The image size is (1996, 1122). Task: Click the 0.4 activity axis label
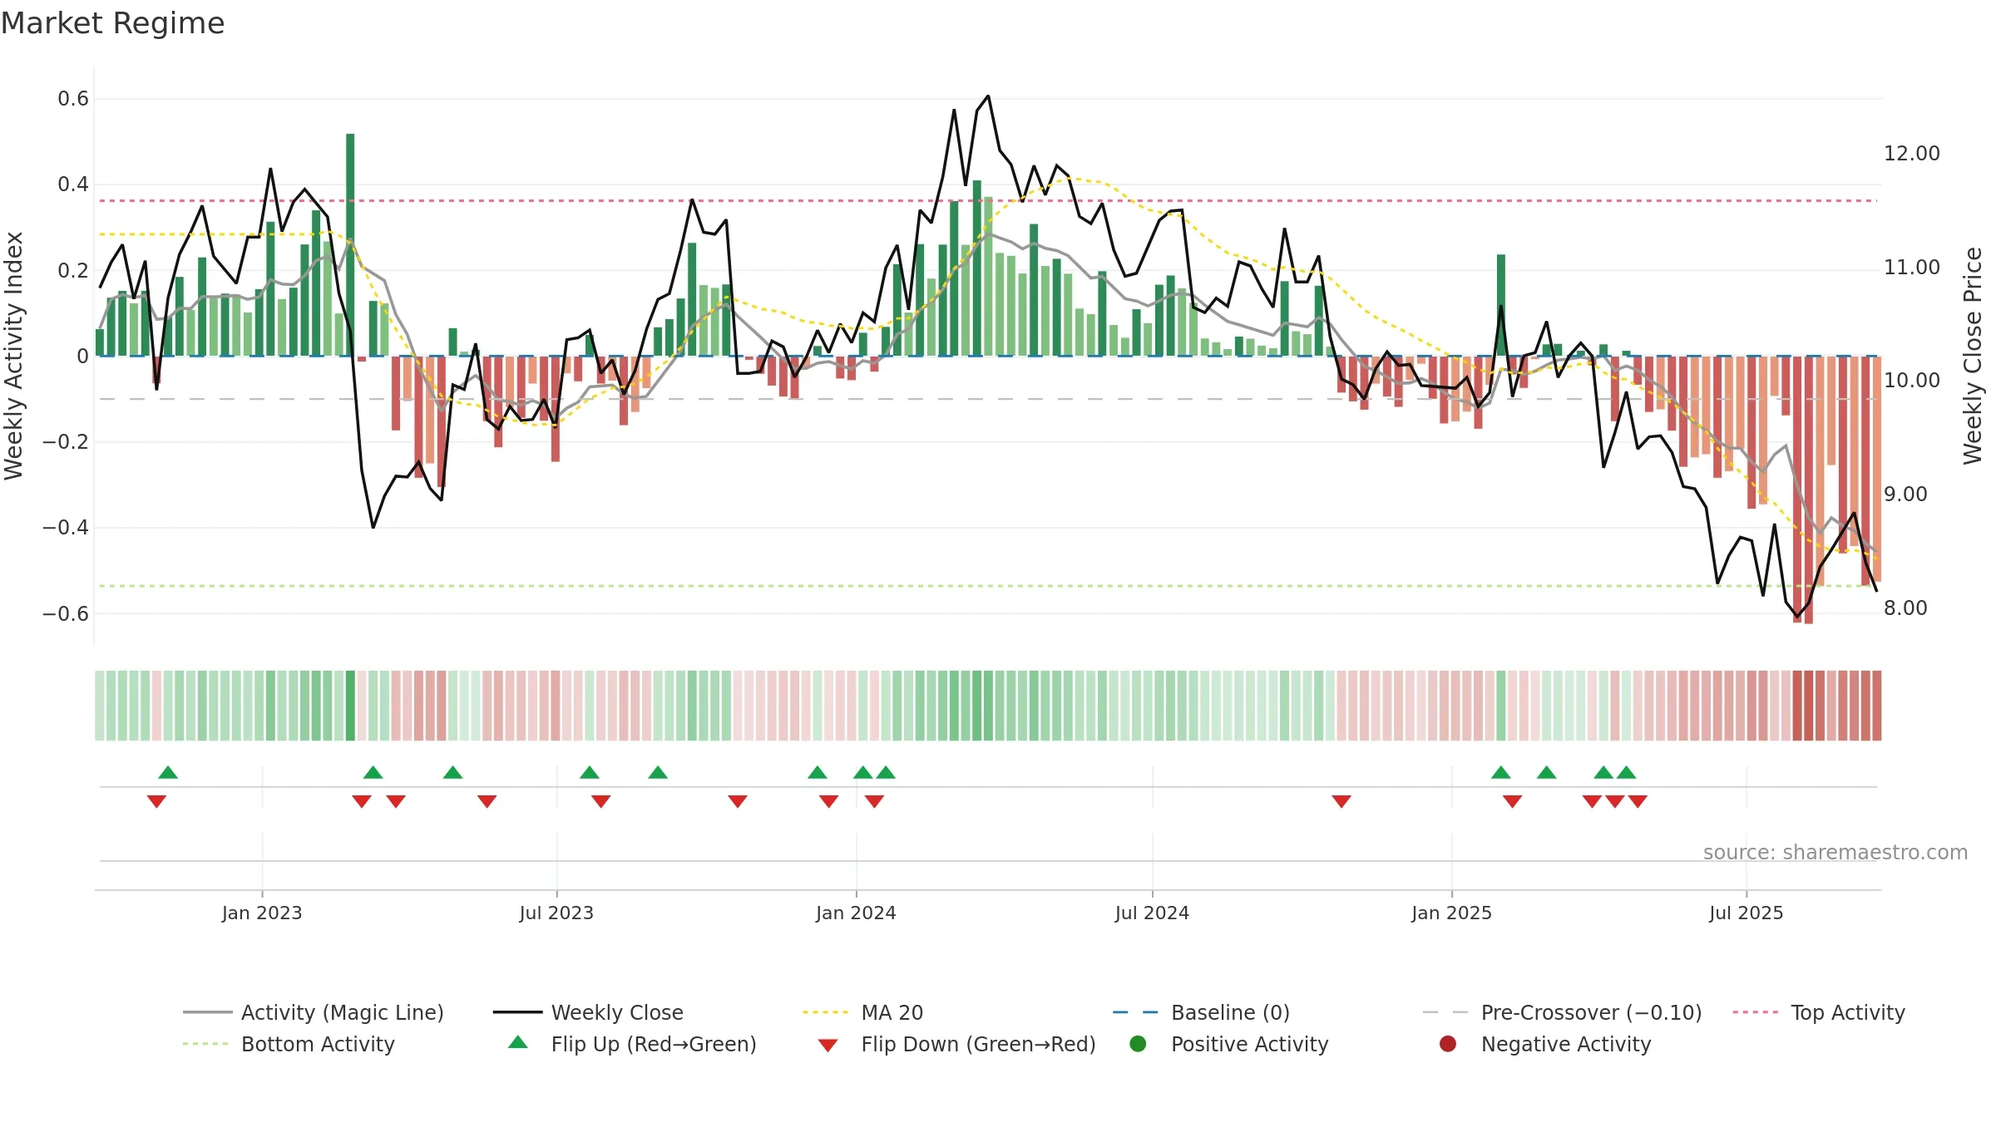(73, 185)
